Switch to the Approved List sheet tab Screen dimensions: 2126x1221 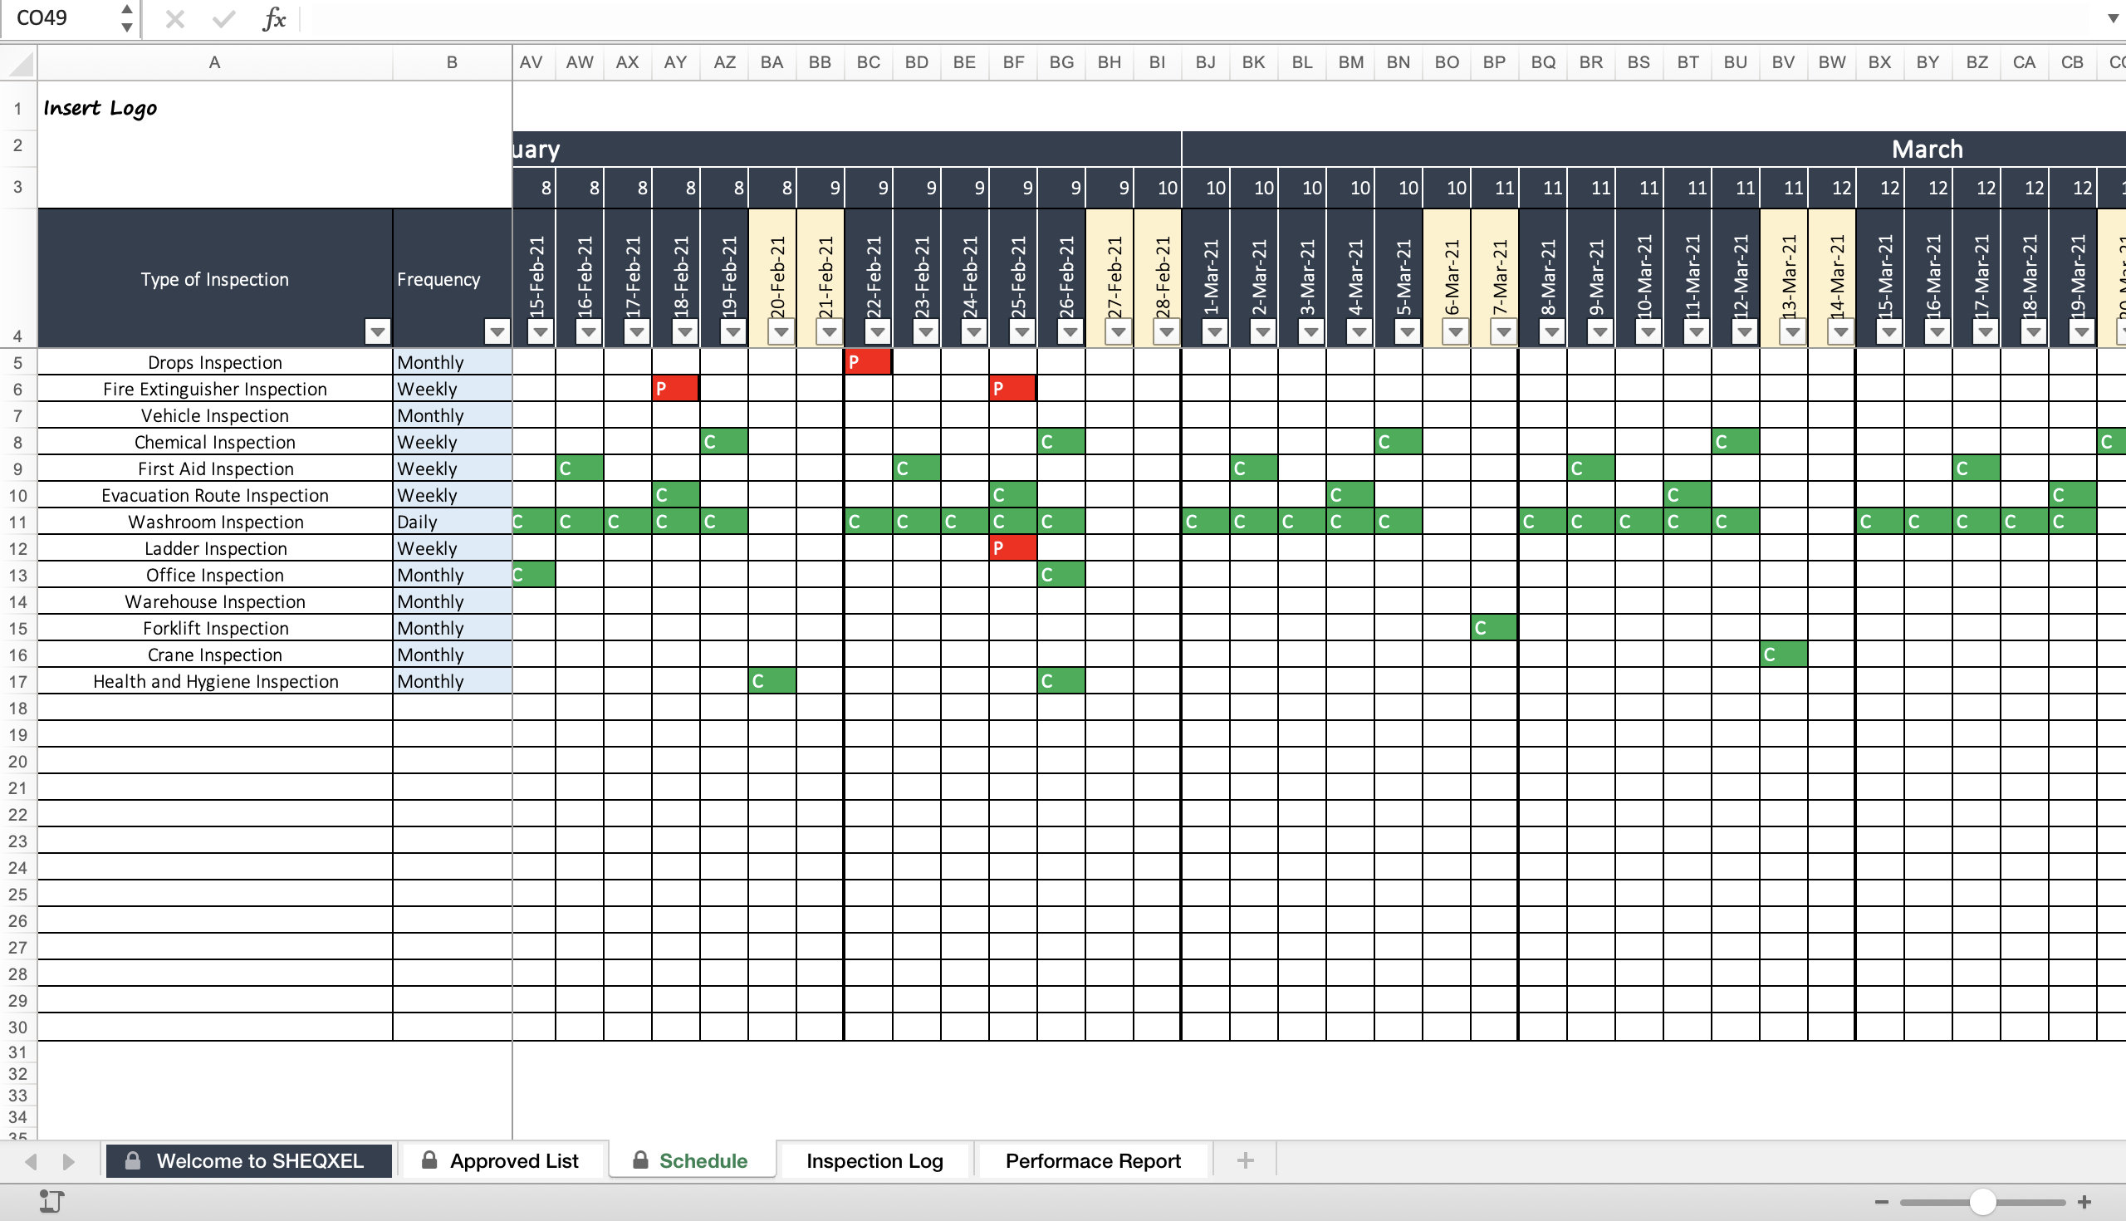(502, 1160)
